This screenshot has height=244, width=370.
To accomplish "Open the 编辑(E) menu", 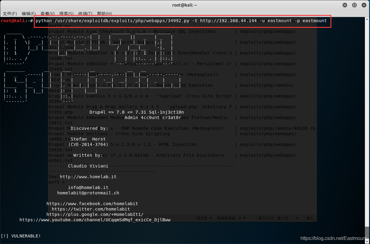I will 29,14.
